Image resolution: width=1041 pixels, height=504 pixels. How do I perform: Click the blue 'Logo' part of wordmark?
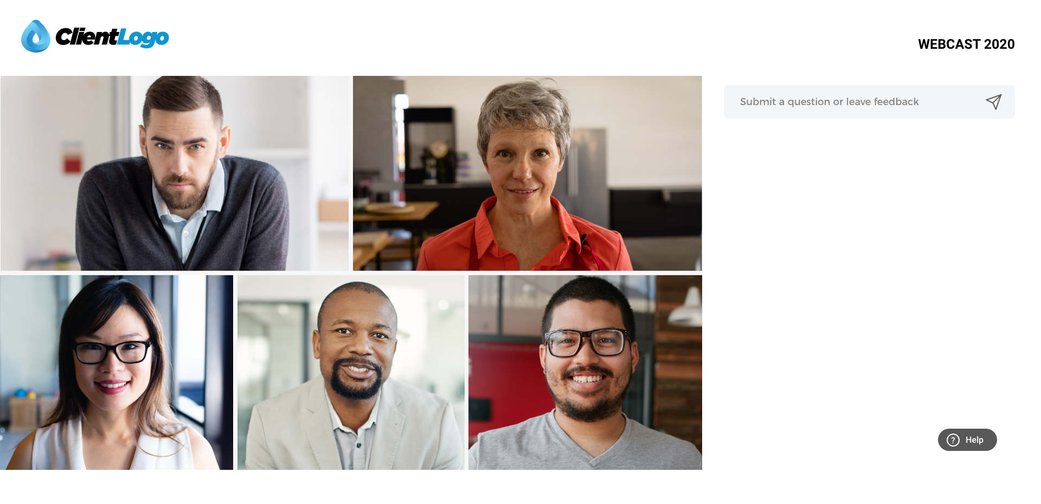(144, 38)
